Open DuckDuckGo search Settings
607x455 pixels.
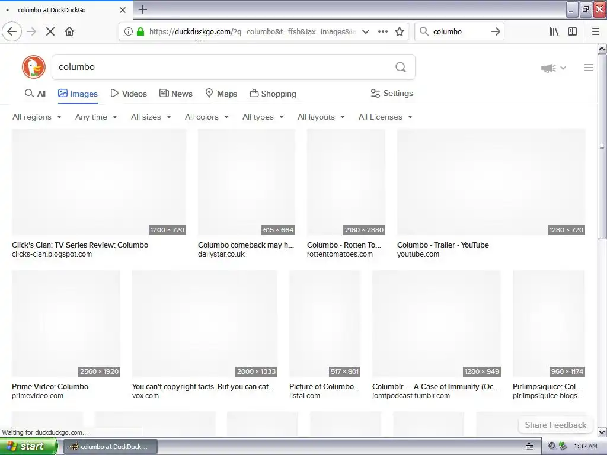click(x=392, y=93)
